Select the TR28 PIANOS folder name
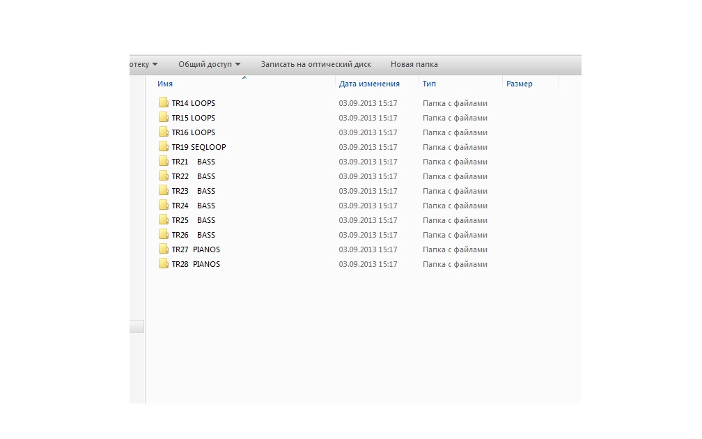 coord(196,264)
